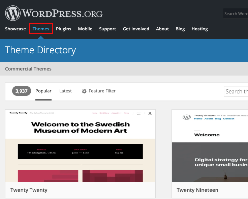Switch to the Latest tab

pyautogui.click(x=65, y=91)
